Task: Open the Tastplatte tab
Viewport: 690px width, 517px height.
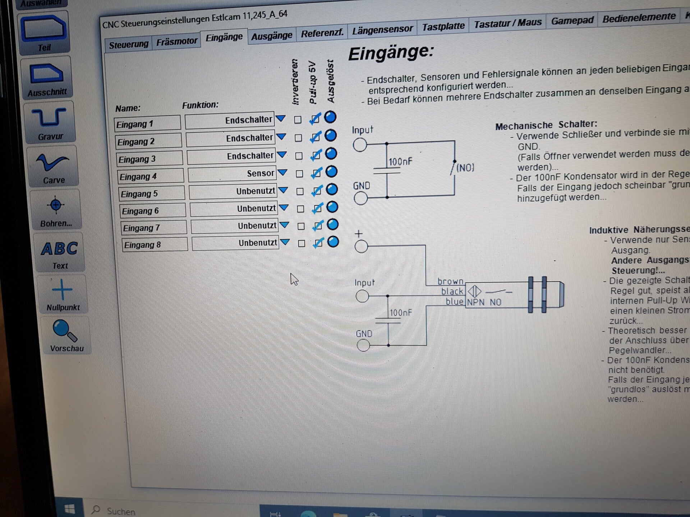Action: (x=443, y=27)
